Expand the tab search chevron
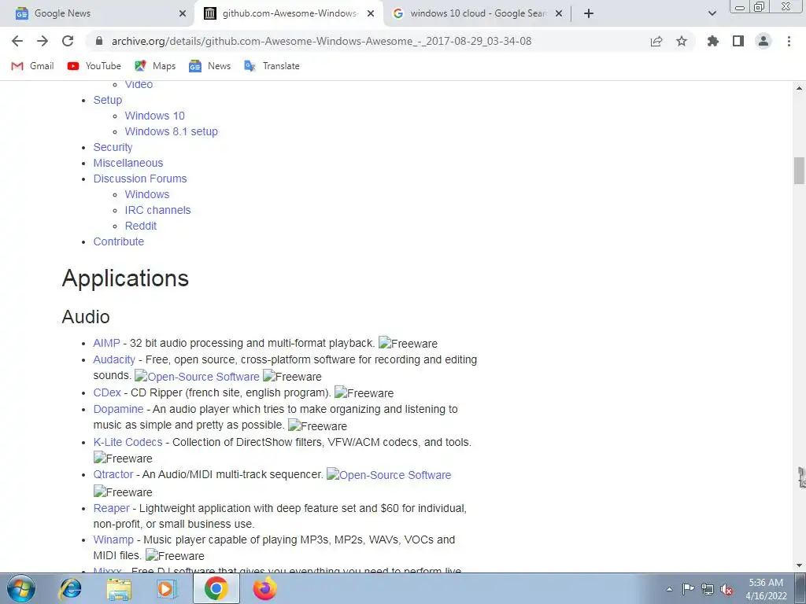806x604 pixels. [x=712, y=13]
